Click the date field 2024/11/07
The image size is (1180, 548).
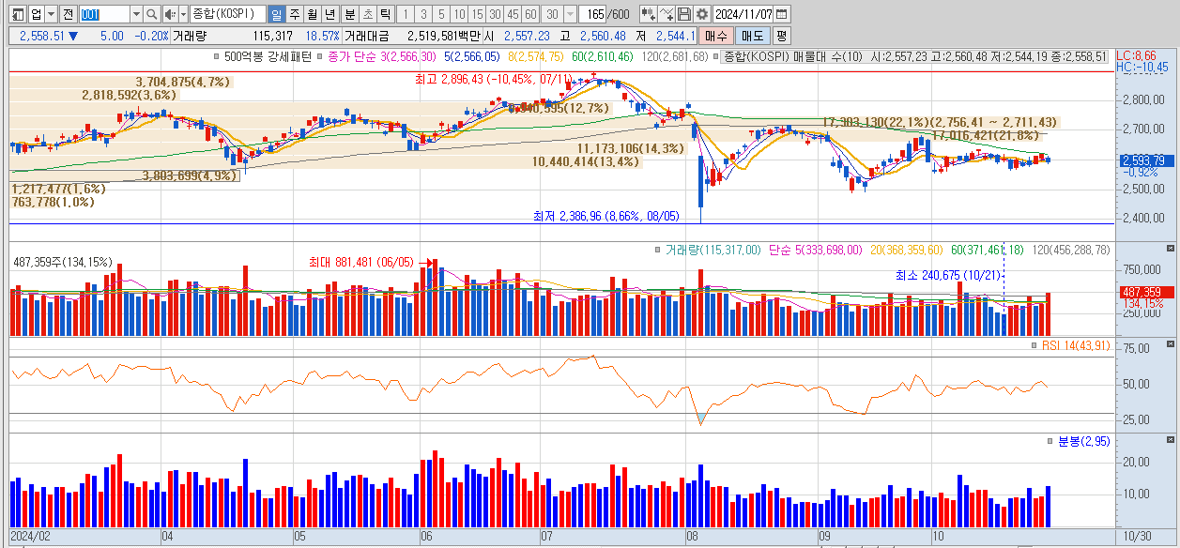tap(743, 14)
